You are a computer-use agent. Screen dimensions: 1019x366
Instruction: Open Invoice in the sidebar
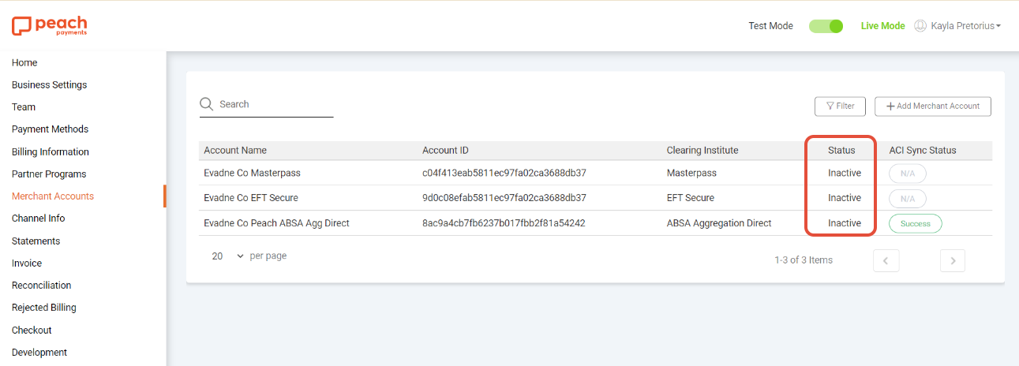point(27,263)
